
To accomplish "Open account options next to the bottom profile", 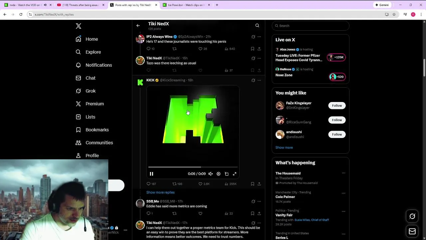I will click(x=125, y=230).
